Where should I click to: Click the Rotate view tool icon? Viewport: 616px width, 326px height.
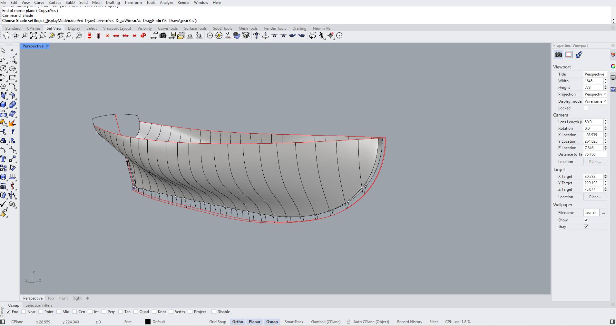[x=15, y=36]
